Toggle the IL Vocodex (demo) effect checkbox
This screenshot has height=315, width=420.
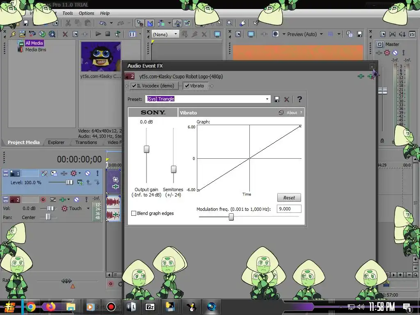pos(134,86)
